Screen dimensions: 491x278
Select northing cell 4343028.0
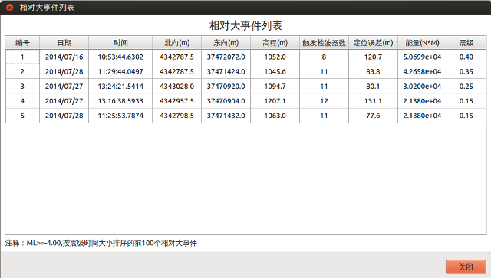(177, 87)
